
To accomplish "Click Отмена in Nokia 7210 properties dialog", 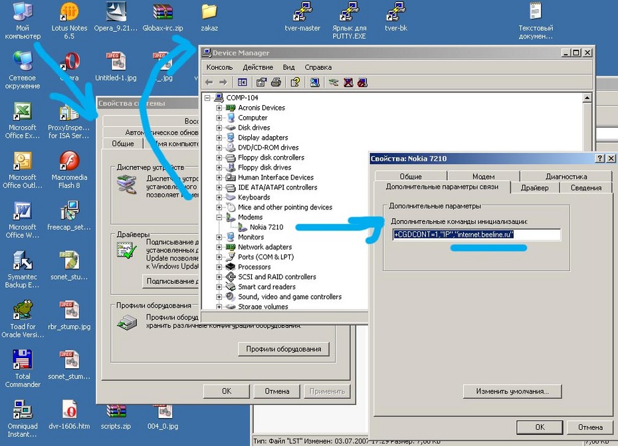I will pyautogui.click(x=590, y=427).
